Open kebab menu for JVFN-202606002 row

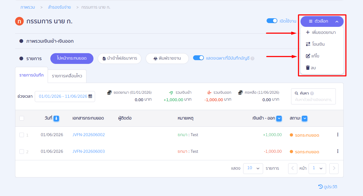point(338,135)
